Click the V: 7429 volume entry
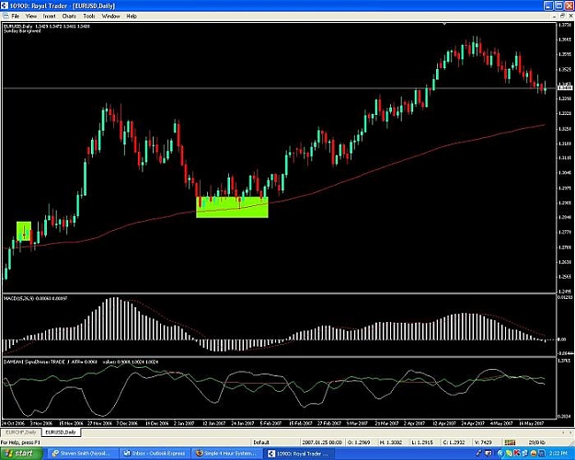Image resolution: width=575 pixels, height=460 pixels. 483,443
